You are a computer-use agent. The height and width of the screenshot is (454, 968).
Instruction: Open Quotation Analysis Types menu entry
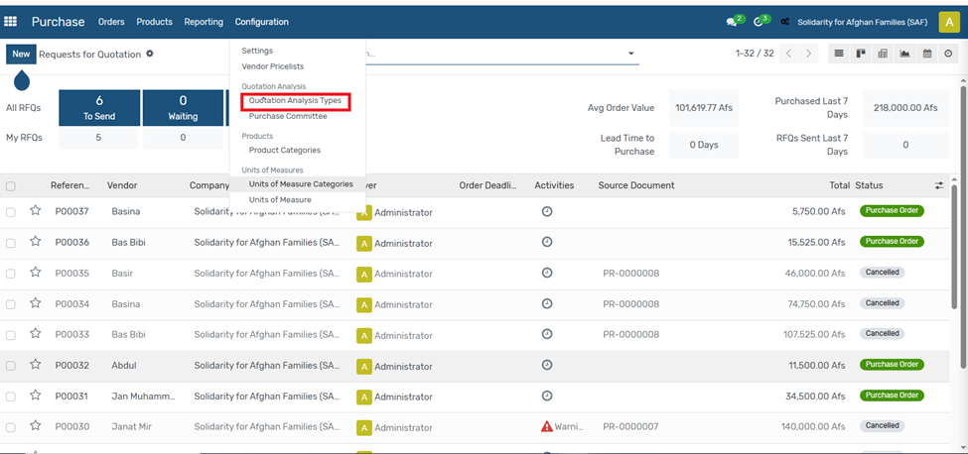point(295,100)
